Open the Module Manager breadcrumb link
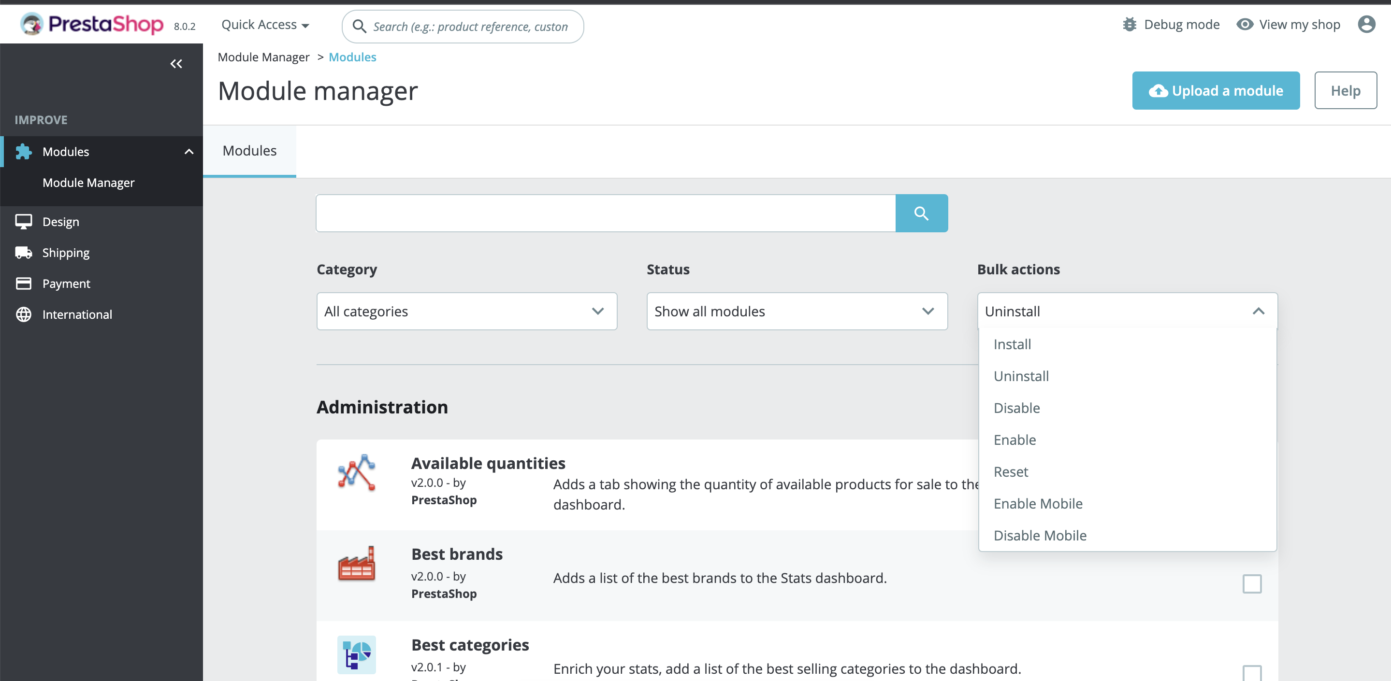Image resolution: width=1391 pixels, height=681 pixels. coord(263,57)
